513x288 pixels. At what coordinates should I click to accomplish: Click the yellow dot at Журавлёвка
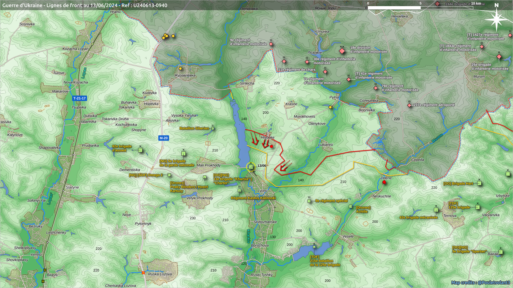click(x=180, y=69)
